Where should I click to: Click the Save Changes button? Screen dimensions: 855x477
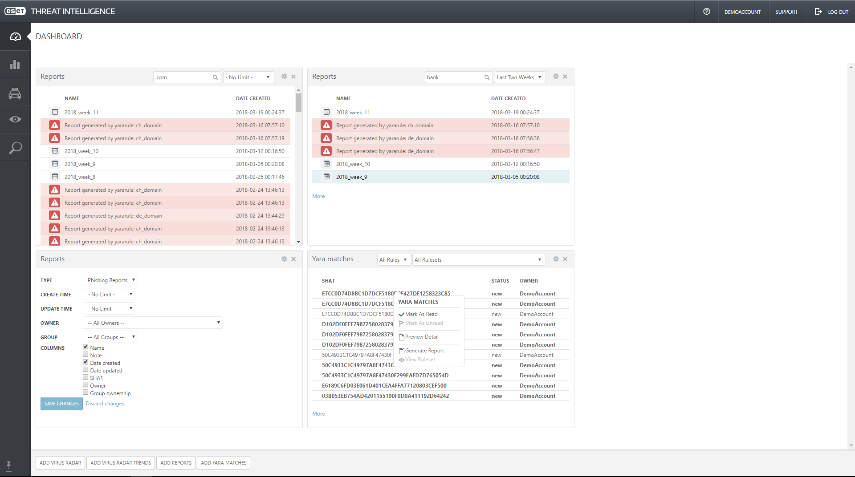coord(61,404)
